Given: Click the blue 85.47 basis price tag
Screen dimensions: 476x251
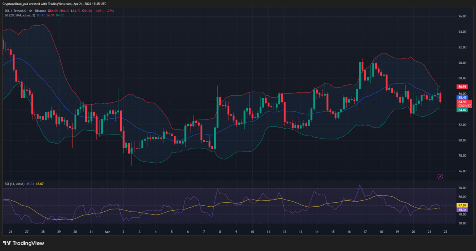Looking at the screenshot, I should (x=461, y=97).
